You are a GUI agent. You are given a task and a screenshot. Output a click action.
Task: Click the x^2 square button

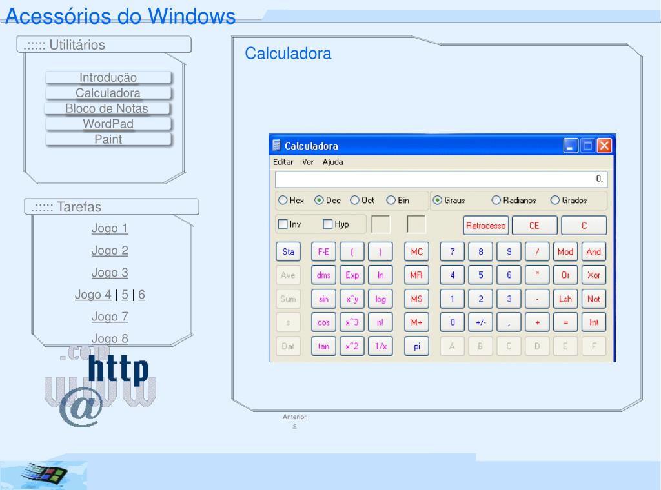[352, 346]
